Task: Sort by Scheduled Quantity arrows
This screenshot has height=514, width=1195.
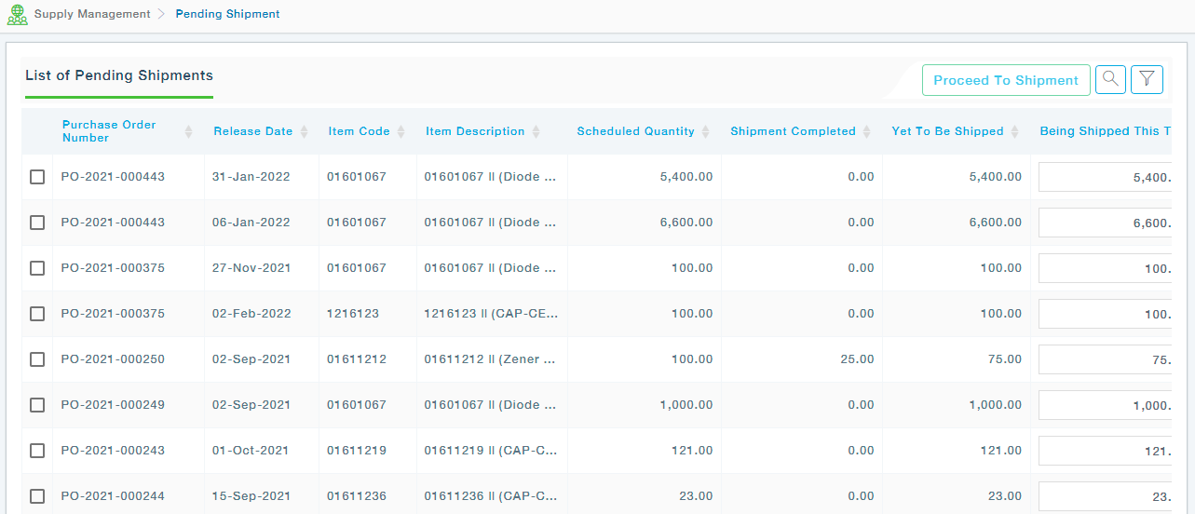Action: coord(705,131)
